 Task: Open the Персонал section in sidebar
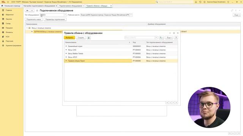pyautogui.click(x=9, y=41)
